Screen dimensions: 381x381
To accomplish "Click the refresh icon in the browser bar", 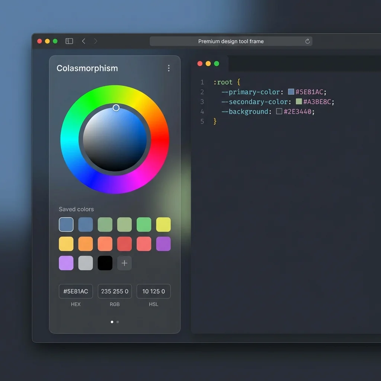I will pos(307,41).
